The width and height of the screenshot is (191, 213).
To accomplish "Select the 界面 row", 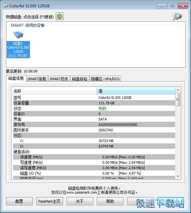I will (x=94, y=119).
